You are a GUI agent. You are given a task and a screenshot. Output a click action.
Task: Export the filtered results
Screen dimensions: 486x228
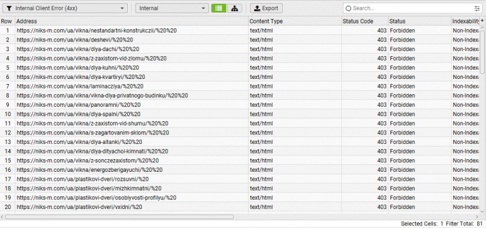pos(266,8)
